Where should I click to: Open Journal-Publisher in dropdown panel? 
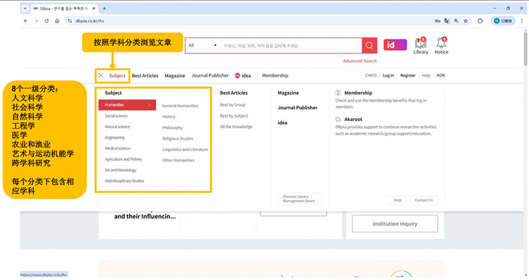[x=298, y=108]
